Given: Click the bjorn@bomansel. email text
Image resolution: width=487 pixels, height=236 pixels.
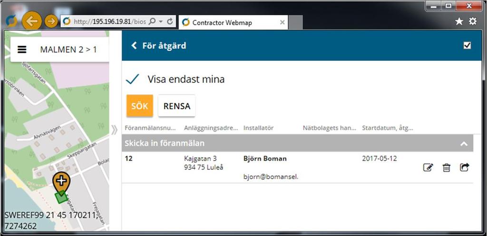Looking at the screenshot, I should point(271,177).
